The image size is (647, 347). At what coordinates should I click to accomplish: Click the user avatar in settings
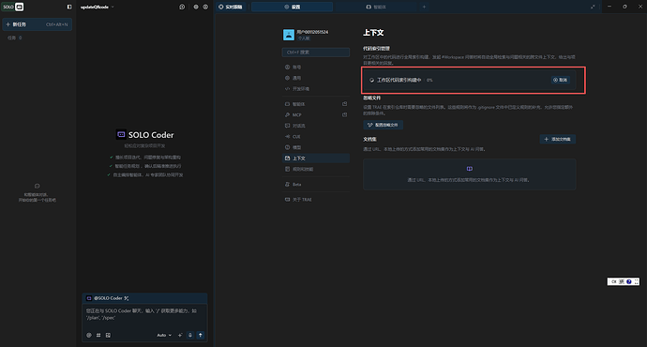(x=289, y=35)
